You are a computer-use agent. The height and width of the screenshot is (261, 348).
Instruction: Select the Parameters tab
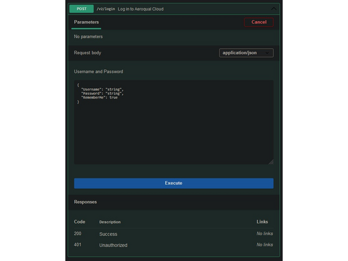pos(86,22)
